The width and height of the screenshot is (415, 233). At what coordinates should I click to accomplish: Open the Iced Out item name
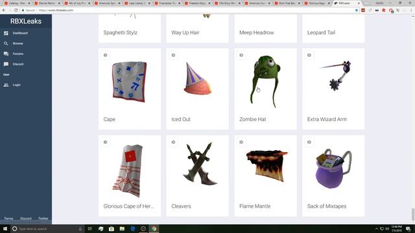[x=181, y=119]
